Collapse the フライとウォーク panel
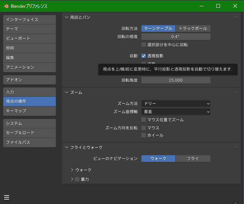 [x=66, y=147]
